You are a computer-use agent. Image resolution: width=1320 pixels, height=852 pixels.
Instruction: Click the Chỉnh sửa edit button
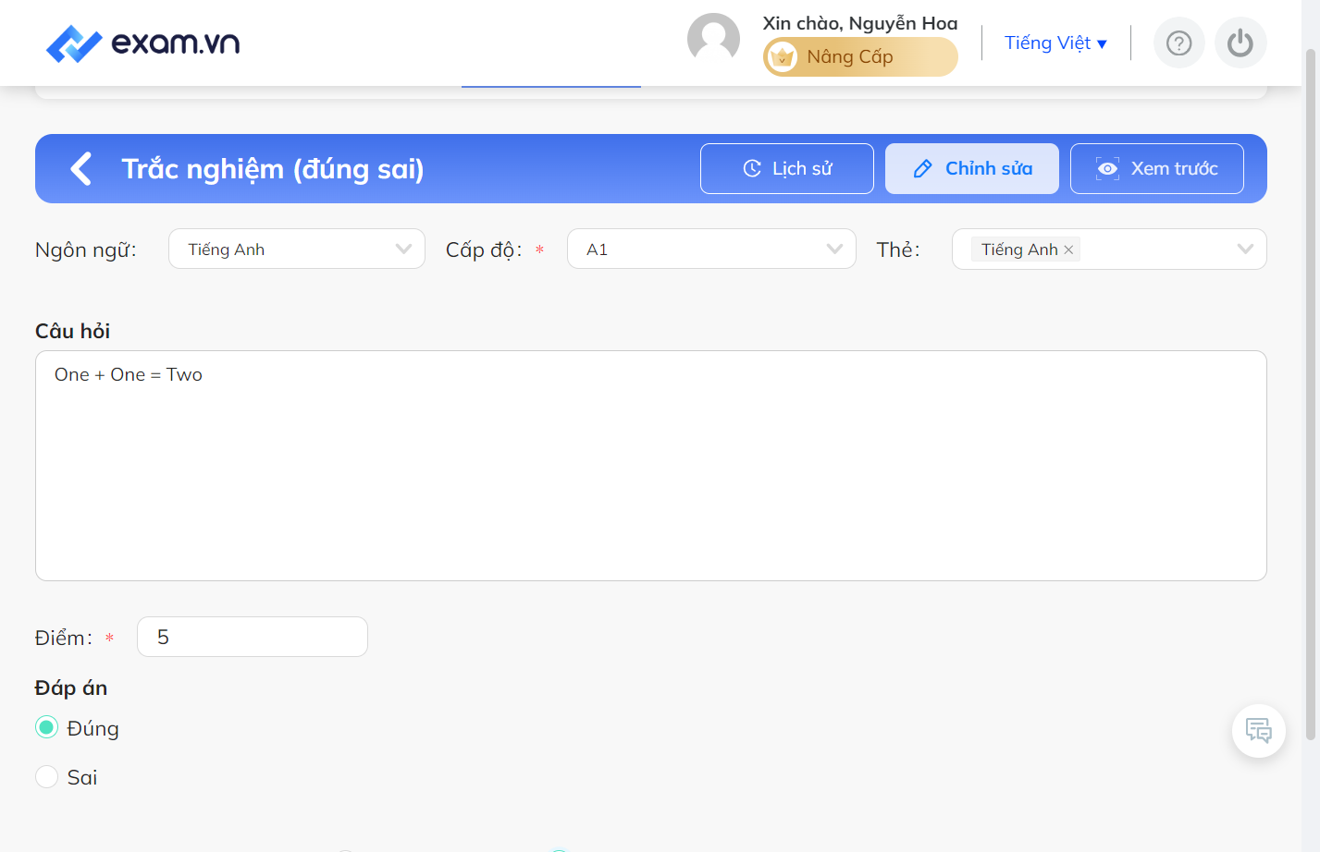[972, 169]
